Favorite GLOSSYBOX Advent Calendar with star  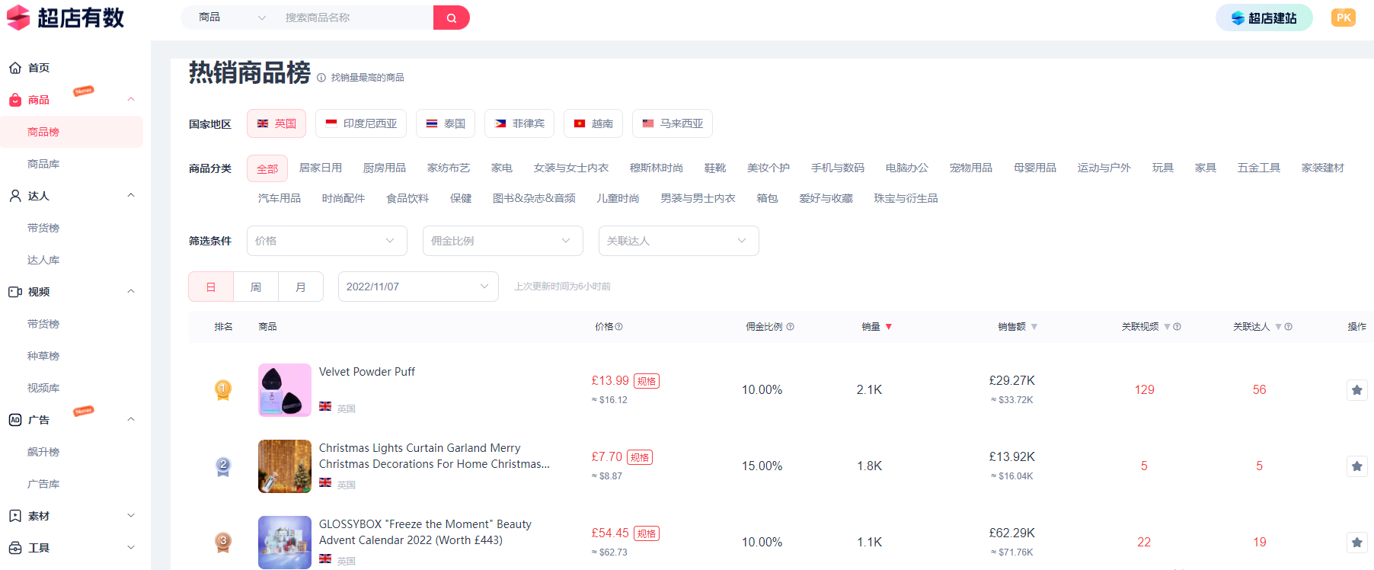pyautogui.click(x=1356, y=542)
